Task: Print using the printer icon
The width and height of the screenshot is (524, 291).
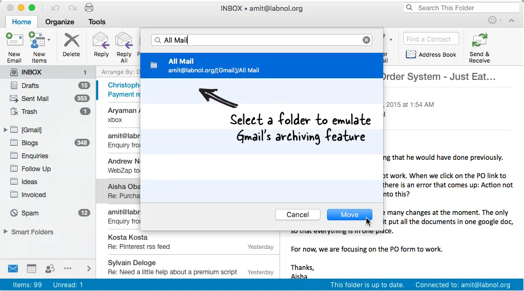Action: coord(89,8)
